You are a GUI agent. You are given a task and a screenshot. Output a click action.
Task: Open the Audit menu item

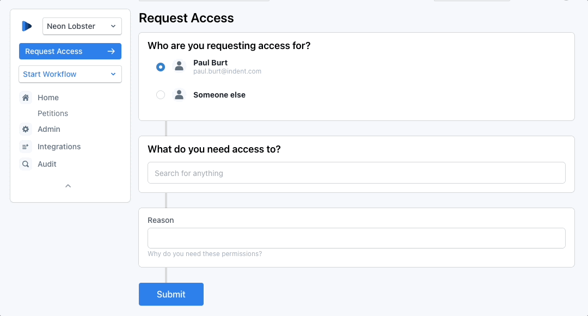tap(47, 164)
